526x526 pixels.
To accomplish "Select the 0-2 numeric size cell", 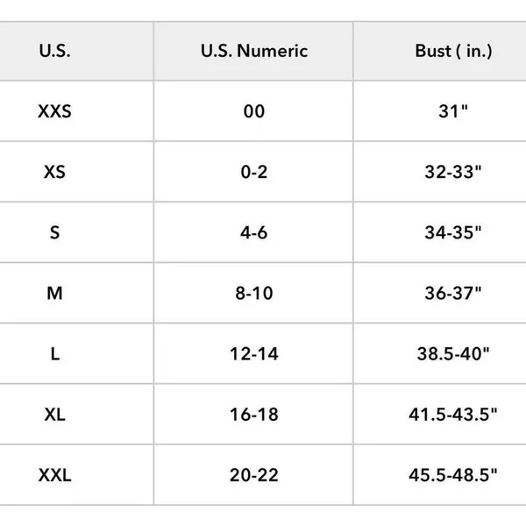I will click(254, 172).
